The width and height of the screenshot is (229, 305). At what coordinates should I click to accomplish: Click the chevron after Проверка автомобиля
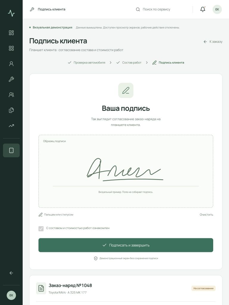point(111,63)
